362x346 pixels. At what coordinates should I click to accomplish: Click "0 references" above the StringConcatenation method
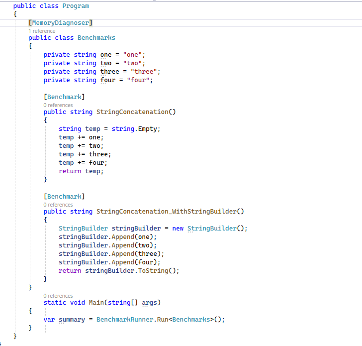click(x=58, y=105)
